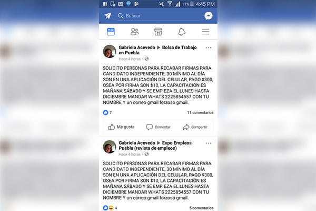316x211 pixels.
Task: Expand options menu of first post
Action: point(209,48)
